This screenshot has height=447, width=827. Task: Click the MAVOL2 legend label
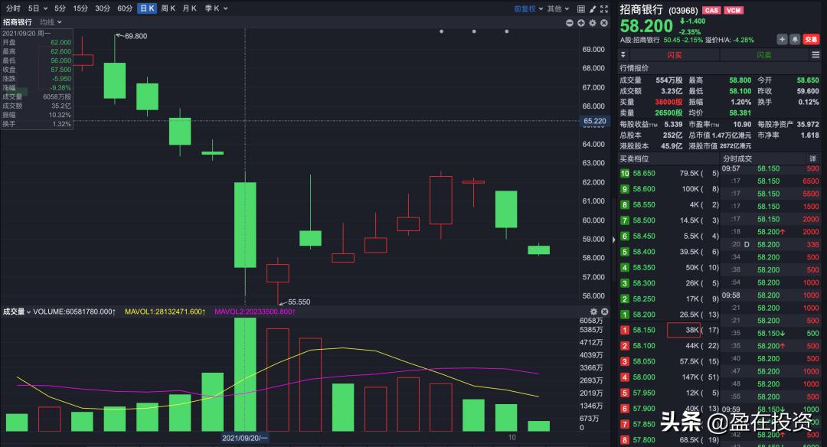point(255,312)
